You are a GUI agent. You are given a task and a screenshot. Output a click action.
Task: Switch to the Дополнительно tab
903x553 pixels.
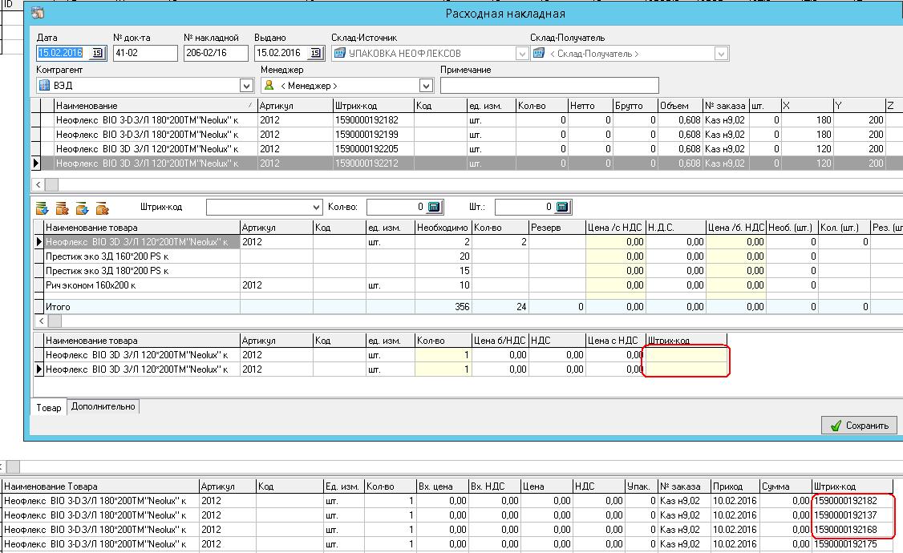(x=103, y=407)
